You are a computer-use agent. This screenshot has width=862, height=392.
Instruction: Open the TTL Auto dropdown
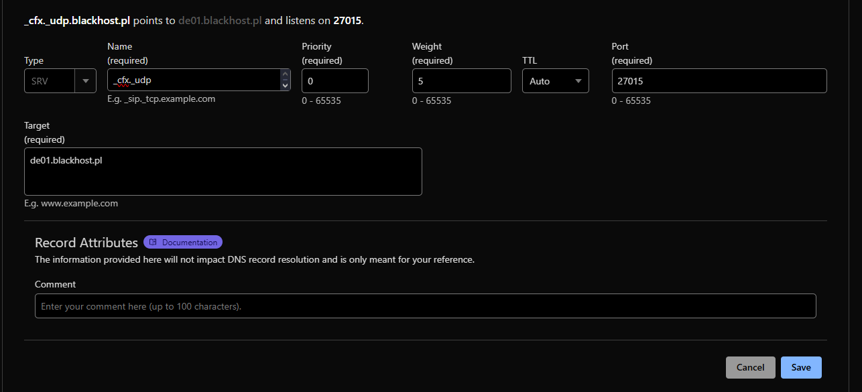[x=556, y=80]
